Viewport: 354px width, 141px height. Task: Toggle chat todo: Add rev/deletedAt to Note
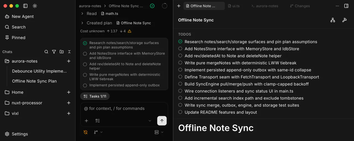pos(85,64)
